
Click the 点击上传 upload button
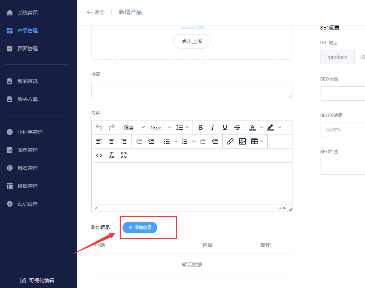191,41
